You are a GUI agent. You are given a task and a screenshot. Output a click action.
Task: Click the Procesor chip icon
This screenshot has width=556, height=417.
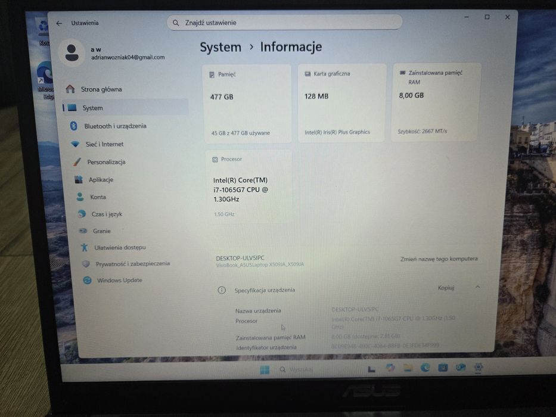click(215, 160)
